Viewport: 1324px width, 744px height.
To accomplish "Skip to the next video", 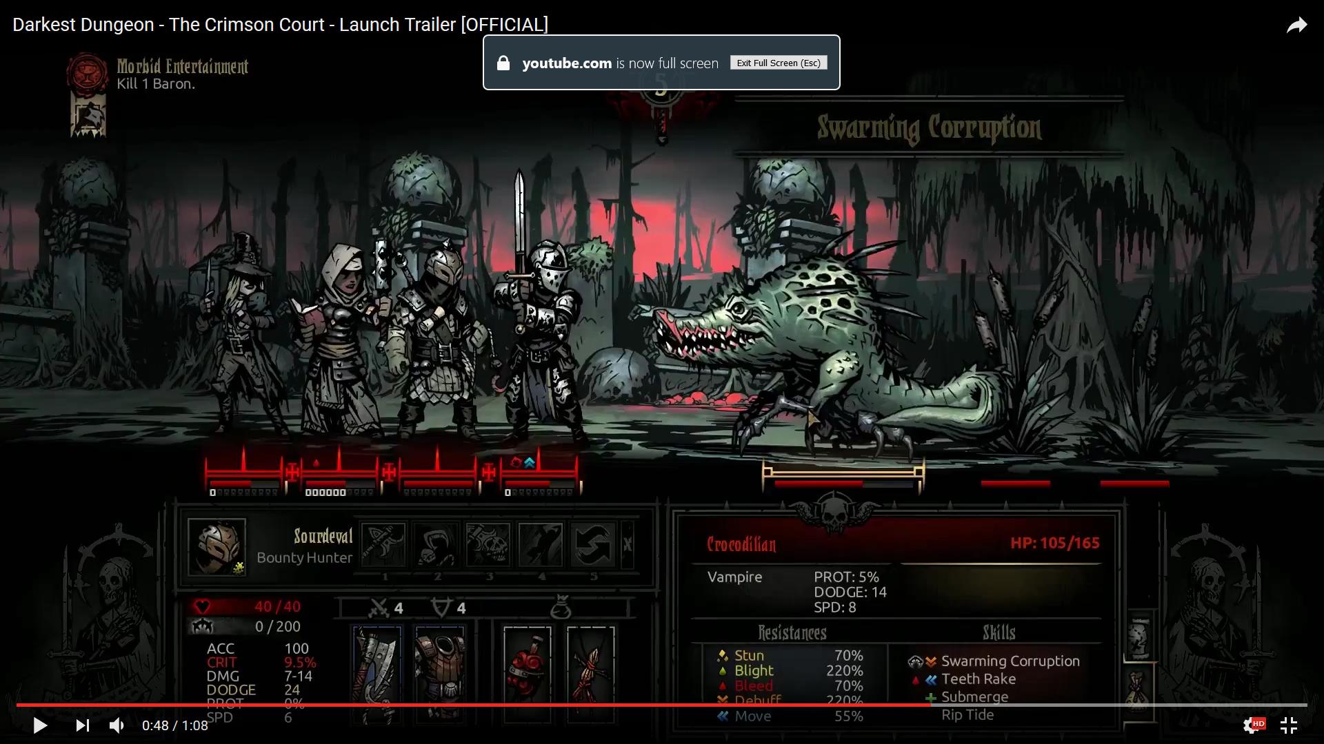I will point(82,725).
